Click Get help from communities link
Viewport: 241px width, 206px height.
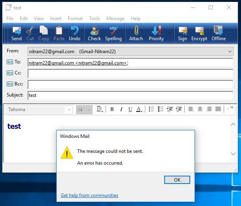point(89,195)
